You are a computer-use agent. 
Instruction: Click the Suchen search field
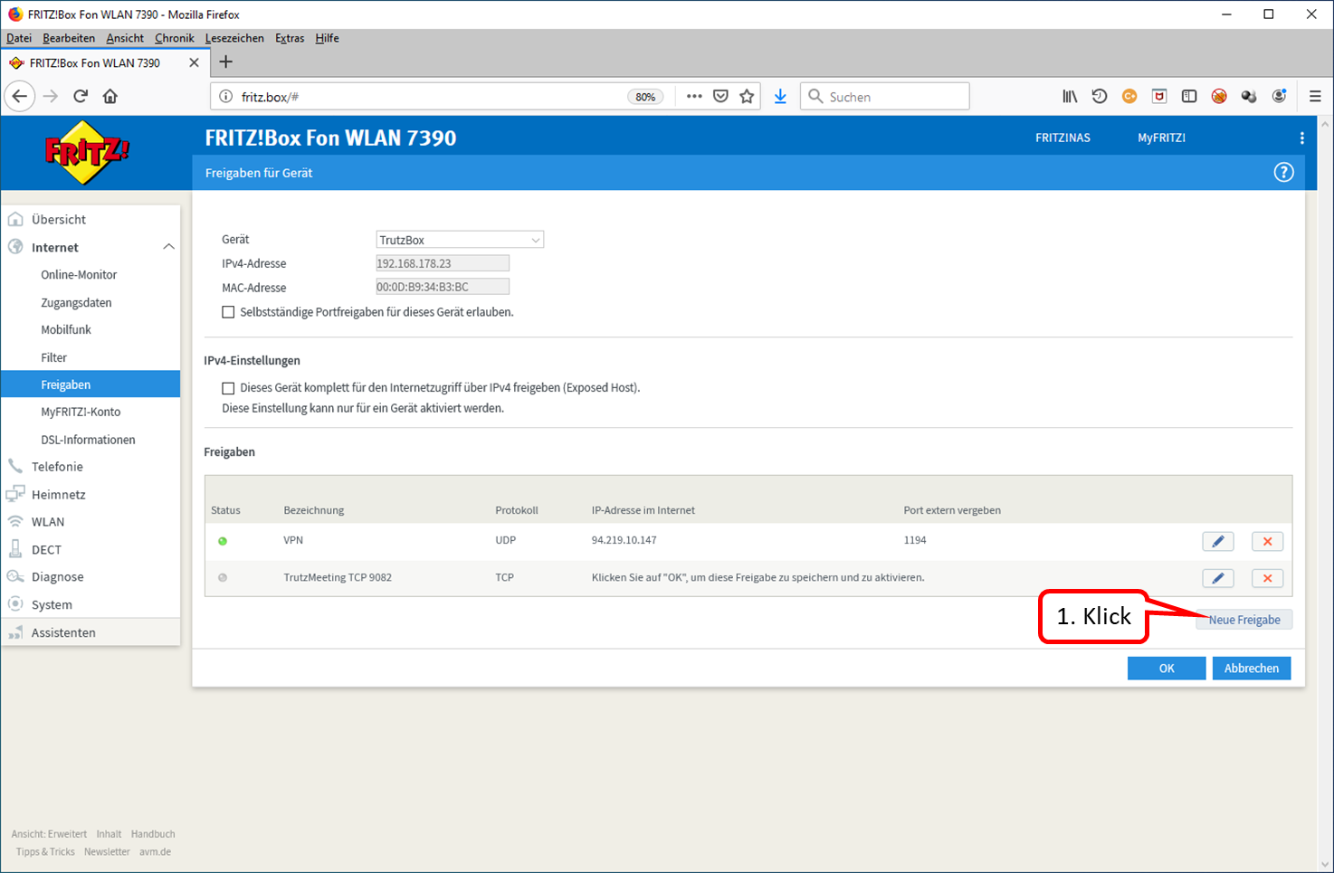pos(885,96)
